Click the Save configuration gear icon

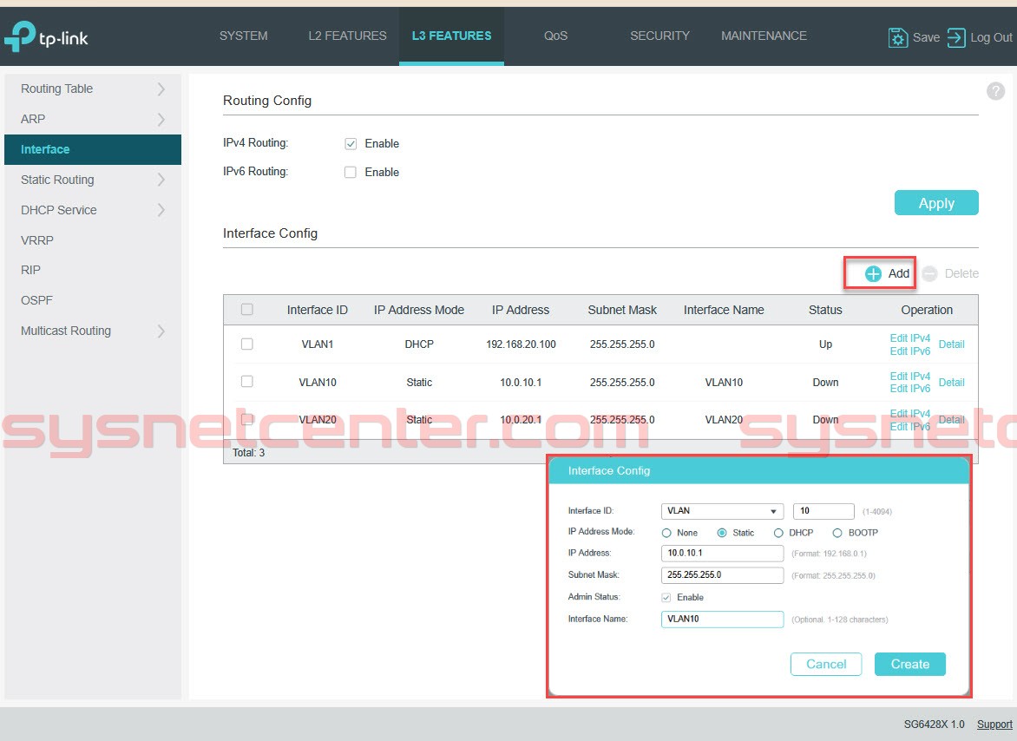click(897, 37)
